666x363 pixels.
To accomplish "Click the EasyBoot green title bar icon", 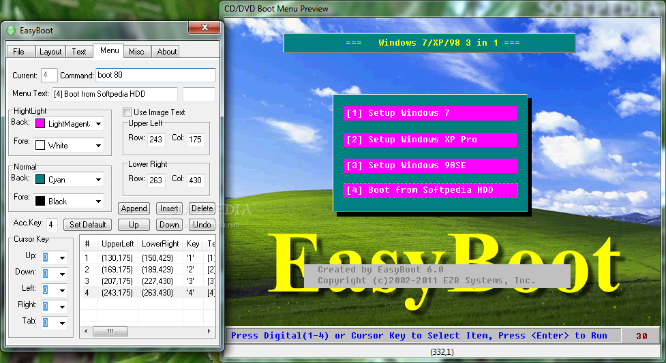I will (11, 31).
